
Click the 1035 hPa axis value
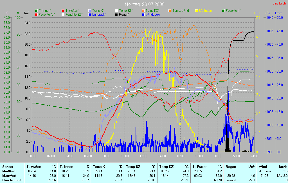point(270,31)
